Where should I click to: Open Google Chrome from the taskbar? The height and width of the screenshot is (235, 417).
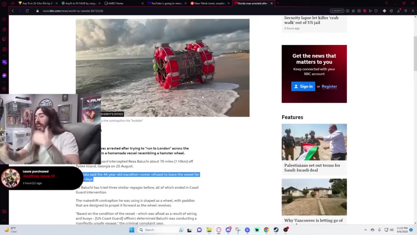266,230
